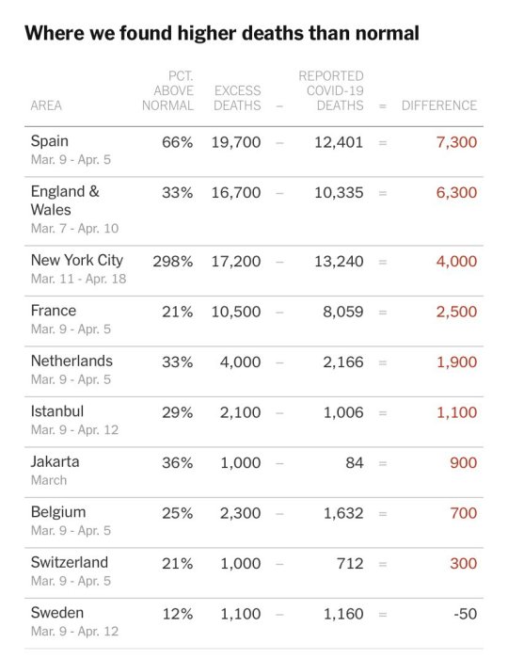The image size is (508, 659).
Task: Click Netherlands' 2,166 reported deaths
Action: click(x=343, y=362)
